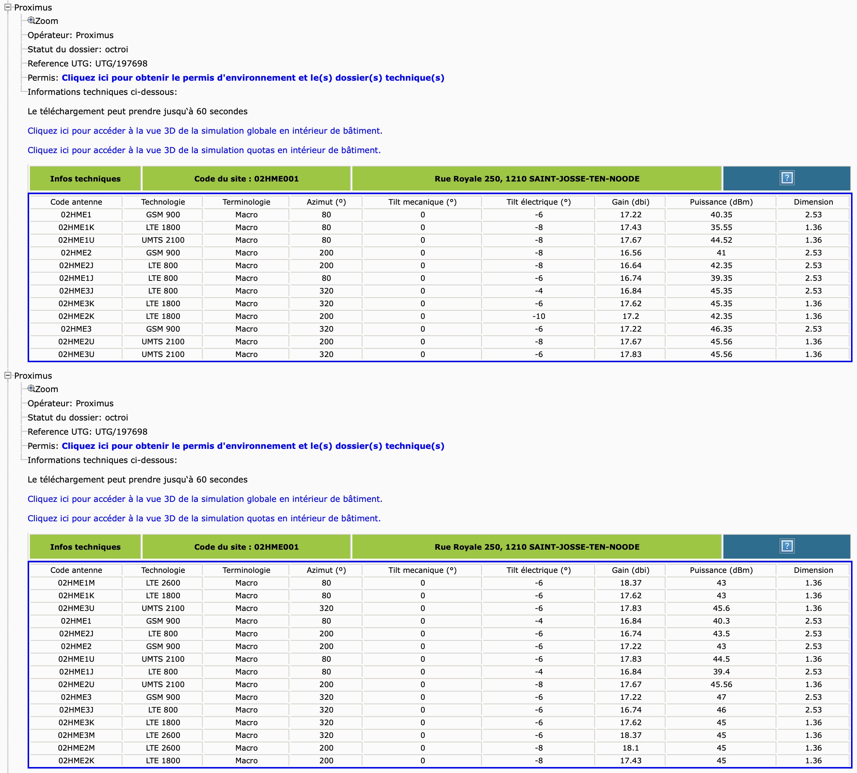Click tilt value -10 in first table

coord(538,316)
